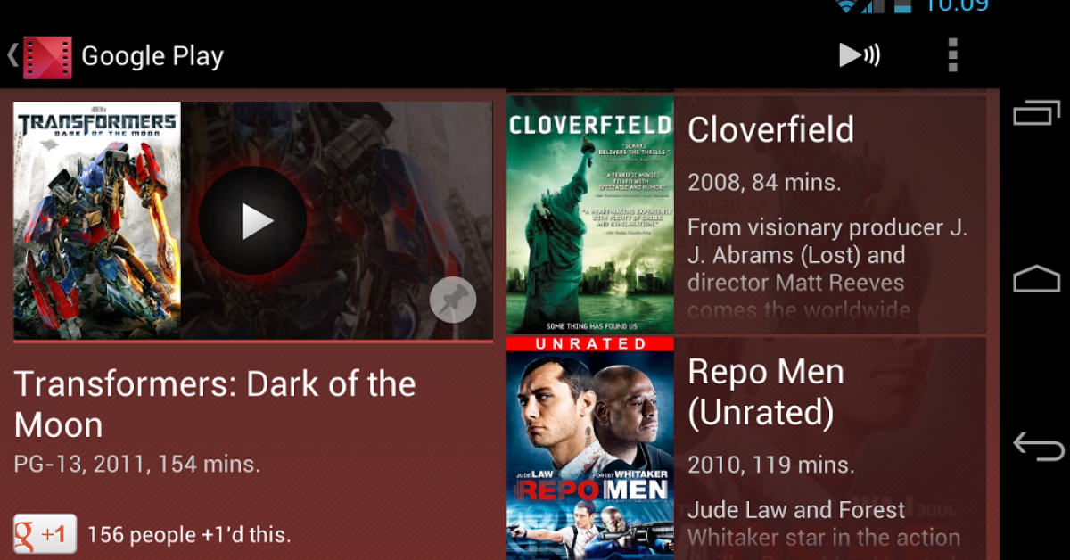Tap the Google Play Movies film icon
The image size is (1070, 560).
(47, 58)
